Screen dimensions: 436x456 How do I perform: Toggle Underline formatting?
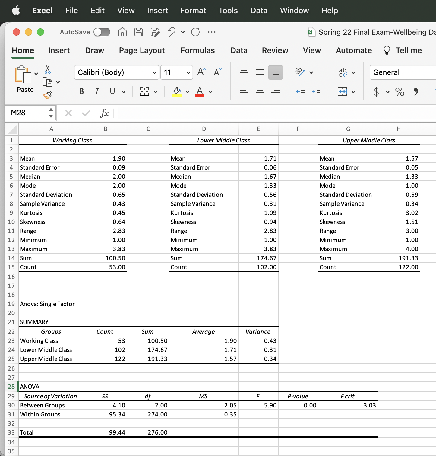pyautogui.click(x=112, y=91)
